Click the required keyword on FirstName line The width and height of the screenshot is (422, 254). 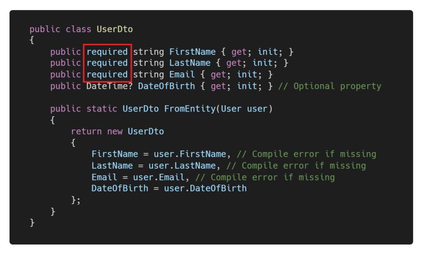pos(107,52)
